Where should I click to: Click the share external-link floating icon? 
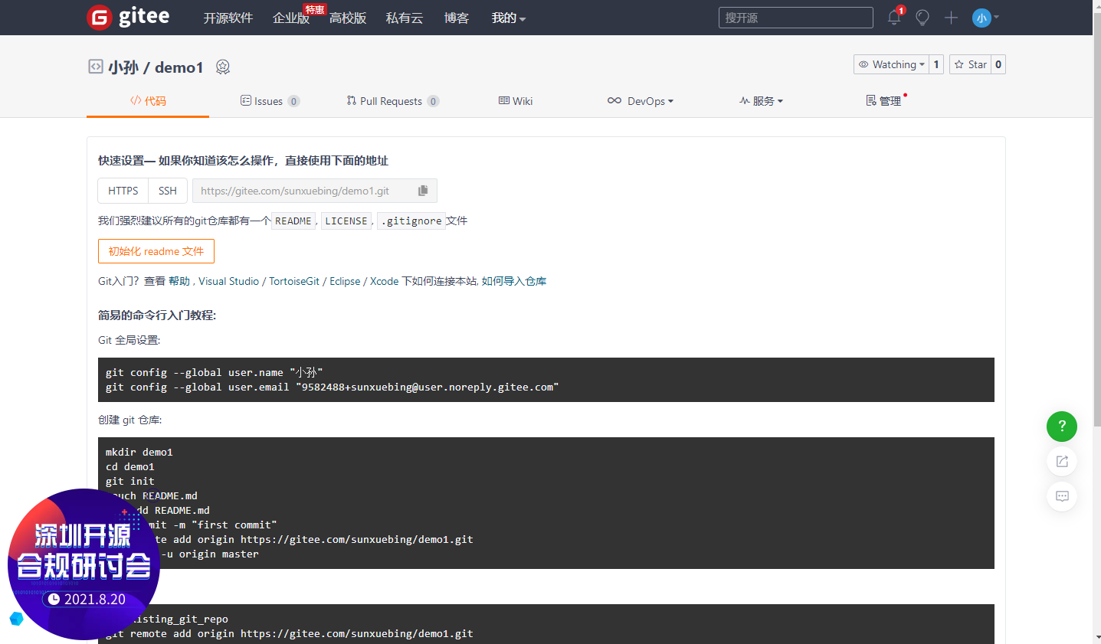1062,462
